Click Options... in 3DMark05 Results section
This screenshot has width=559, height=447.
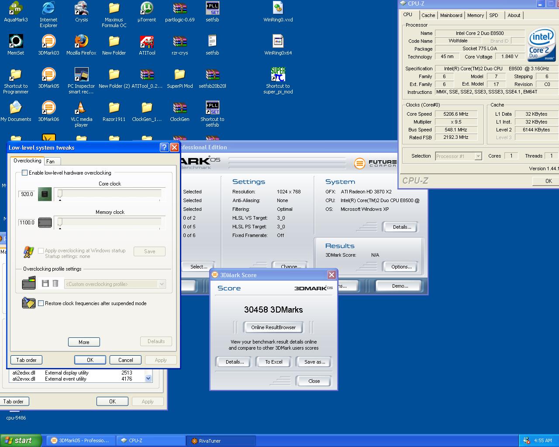[x=401, y=267]
